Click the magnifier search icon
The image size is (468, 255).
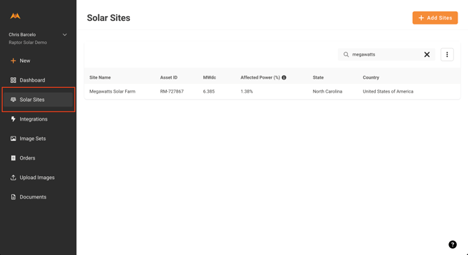pyautogui.click(x=346, y=54)
